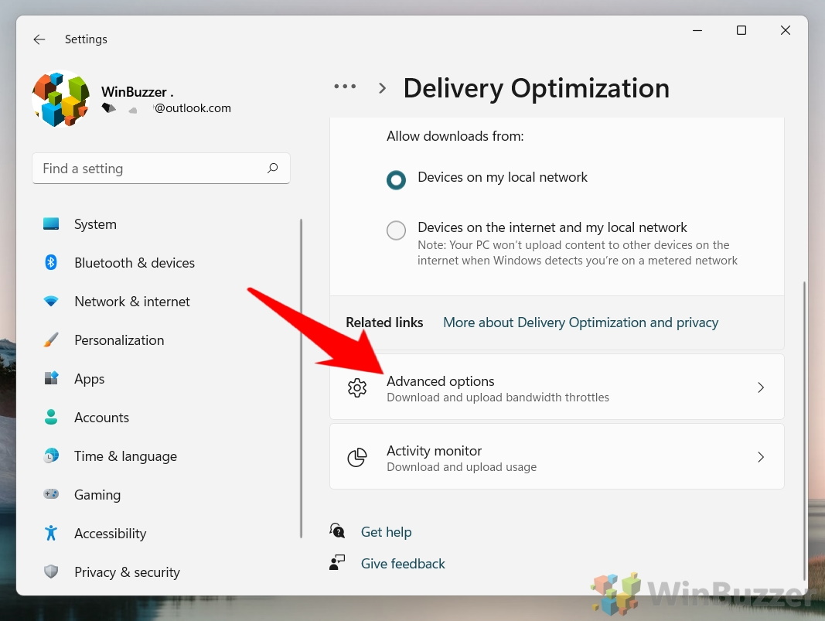Open Accessibility settings
The width and height of the screenshot is (825, 621).
point(110,533)
